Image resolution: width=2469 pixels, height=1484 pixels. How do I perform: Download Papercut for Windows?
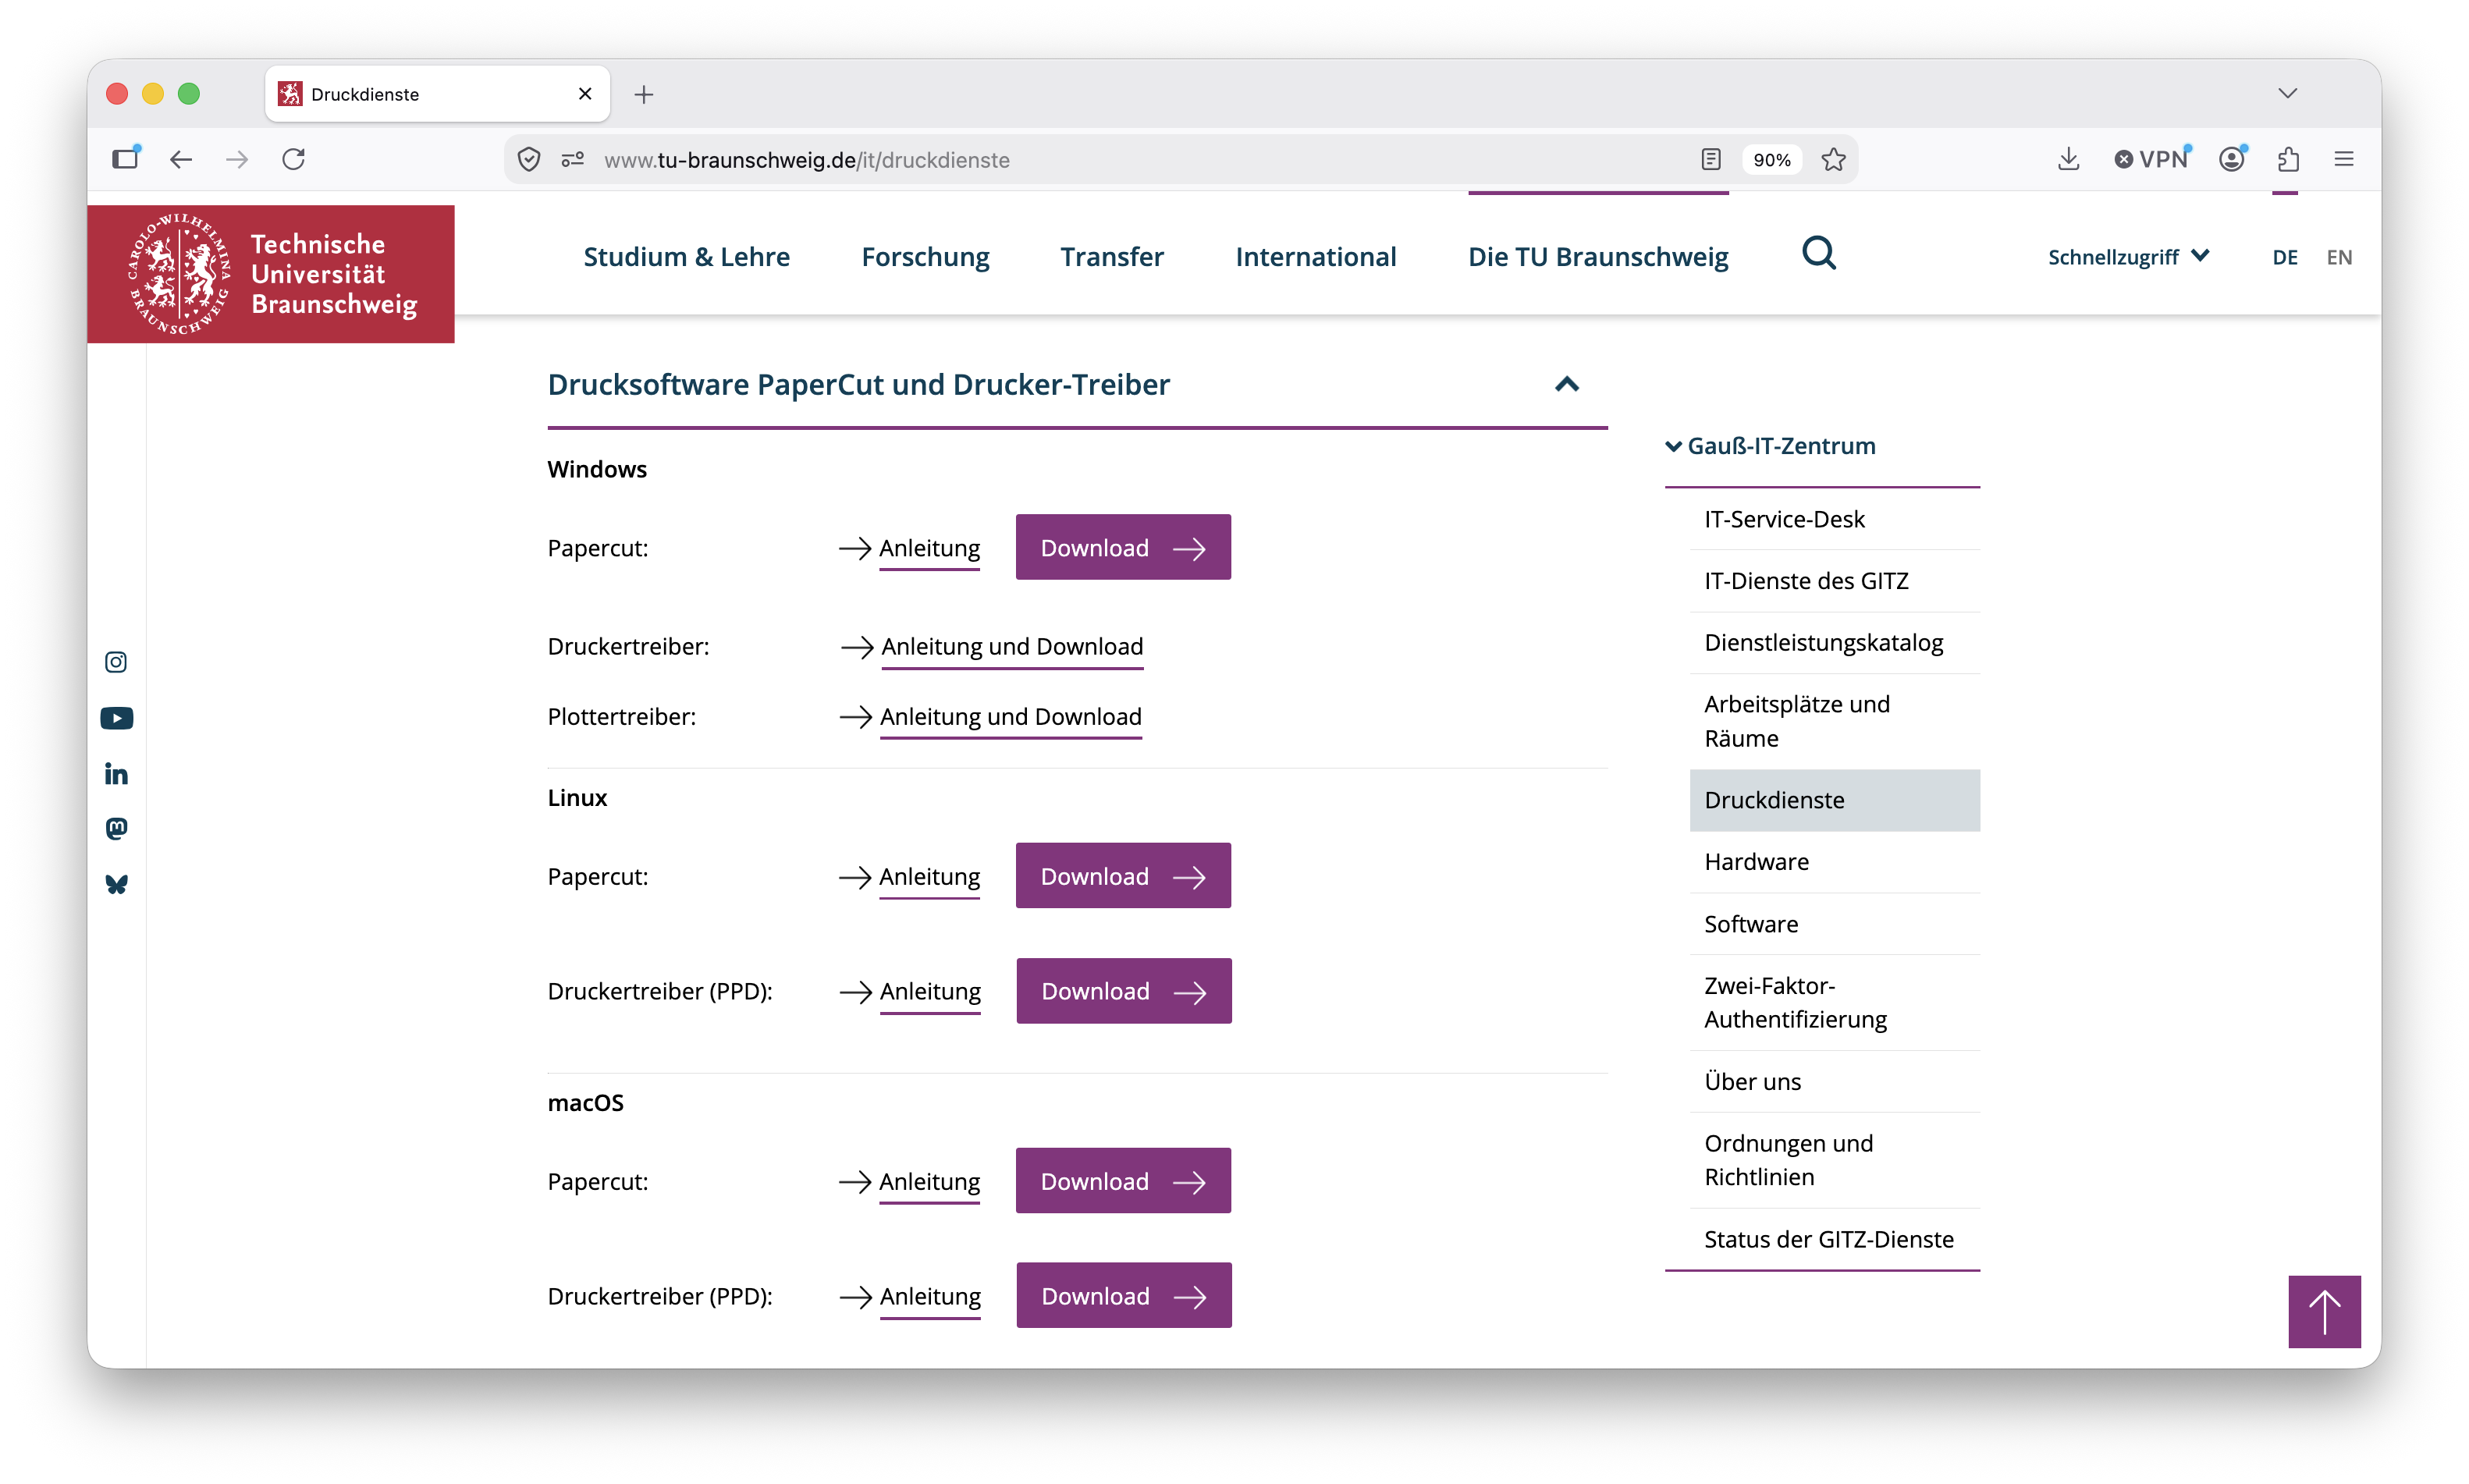[1123, 547]
